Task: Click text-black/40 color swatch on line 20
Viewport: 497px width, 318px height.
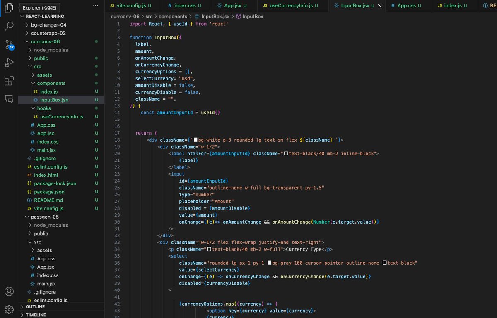Action: click(x=286, y=154)
